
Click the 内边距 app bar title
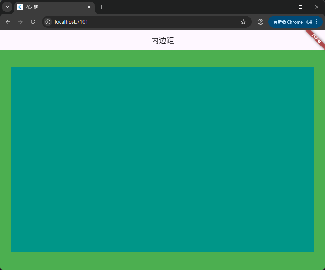162,40
